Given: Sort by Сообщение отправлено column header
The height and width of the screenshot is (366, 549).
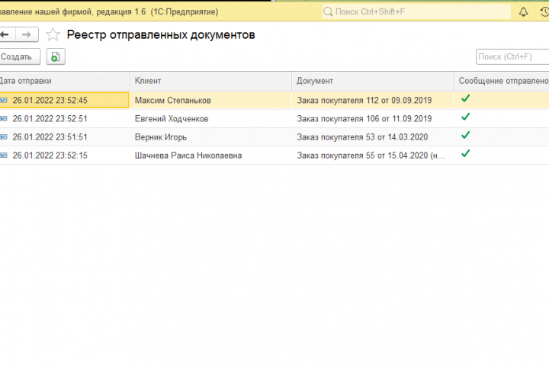Looking at the screenshot, I should [x=502, y=82].
